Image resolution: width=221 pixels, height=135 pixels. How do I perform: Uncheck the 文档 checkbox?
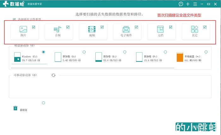[170, 27]
